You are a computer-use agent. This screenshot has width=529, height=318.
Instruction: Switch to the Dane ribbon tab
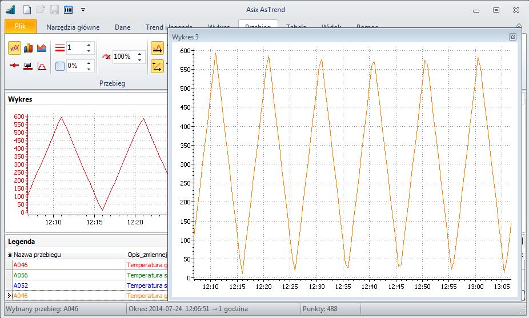point(122,27)
